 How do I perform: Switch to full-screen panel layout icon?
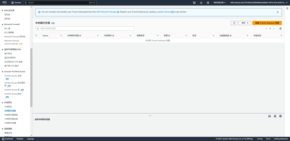click(280, 116)
